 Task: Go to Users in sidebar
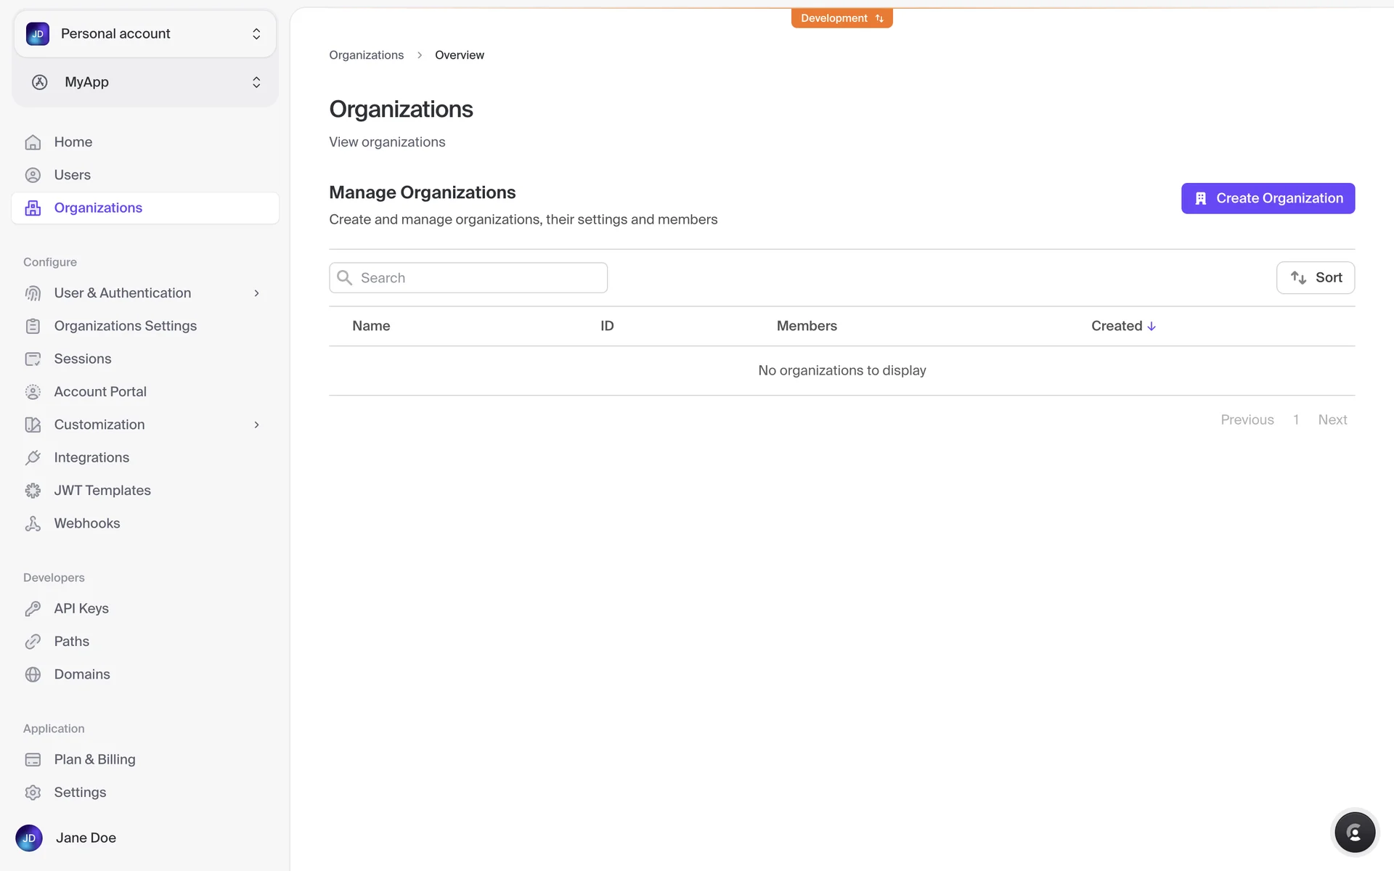[72, 175]
